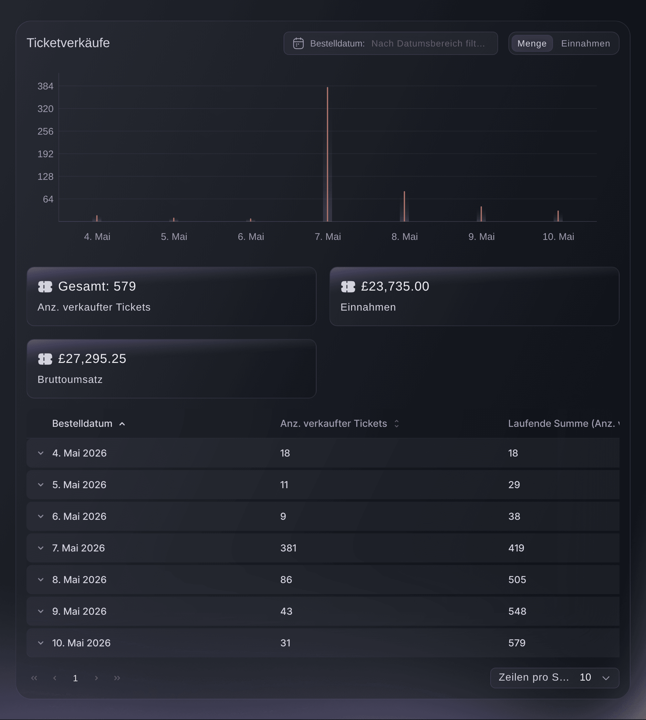Click the Bestelldatum date range filter field

point(391,43)
